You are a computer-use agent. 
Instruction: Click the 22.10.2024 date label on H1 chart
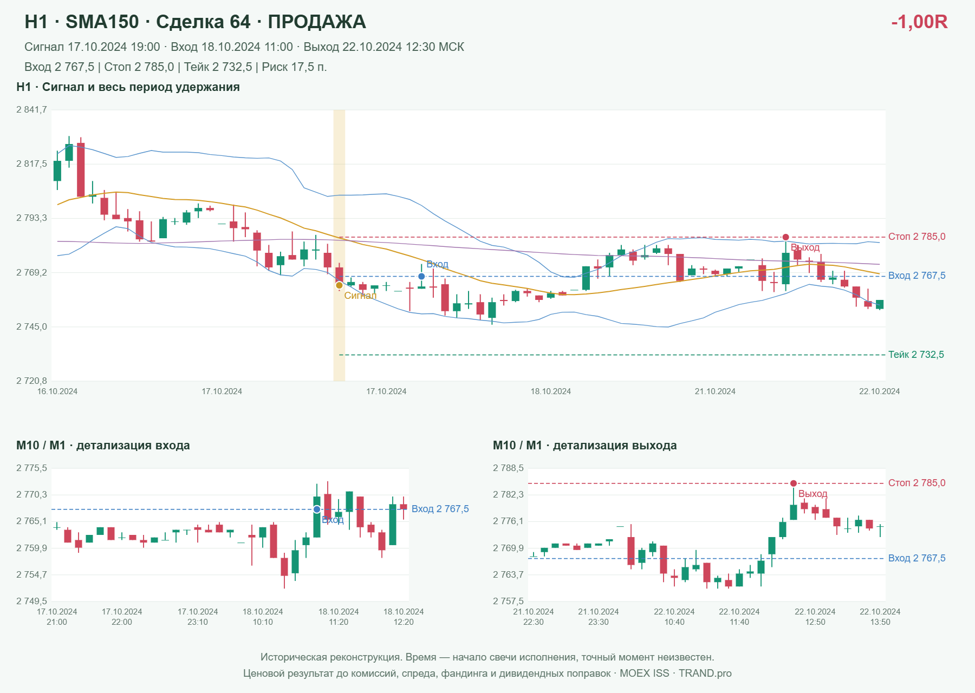tap(879, 391)
